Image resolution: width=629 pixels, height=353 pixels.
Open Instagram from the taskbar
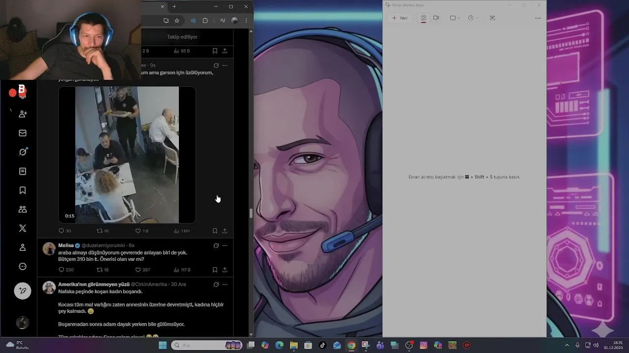tap(424, 345)
